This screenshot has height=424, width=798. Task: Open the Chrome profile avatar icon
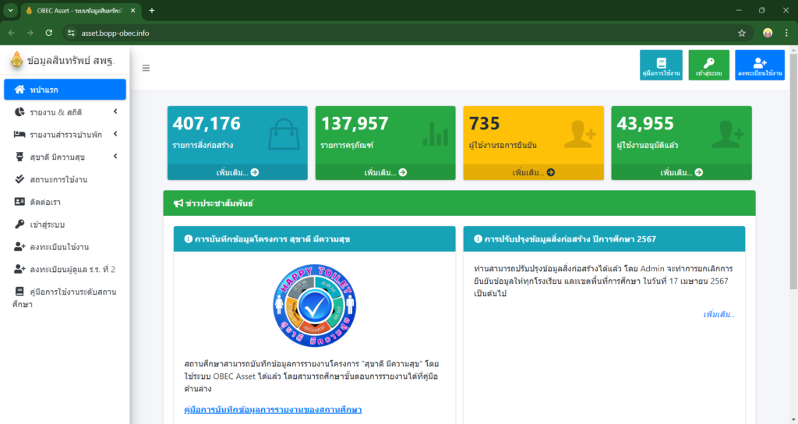pyautogui.click(x=768, y=33)
